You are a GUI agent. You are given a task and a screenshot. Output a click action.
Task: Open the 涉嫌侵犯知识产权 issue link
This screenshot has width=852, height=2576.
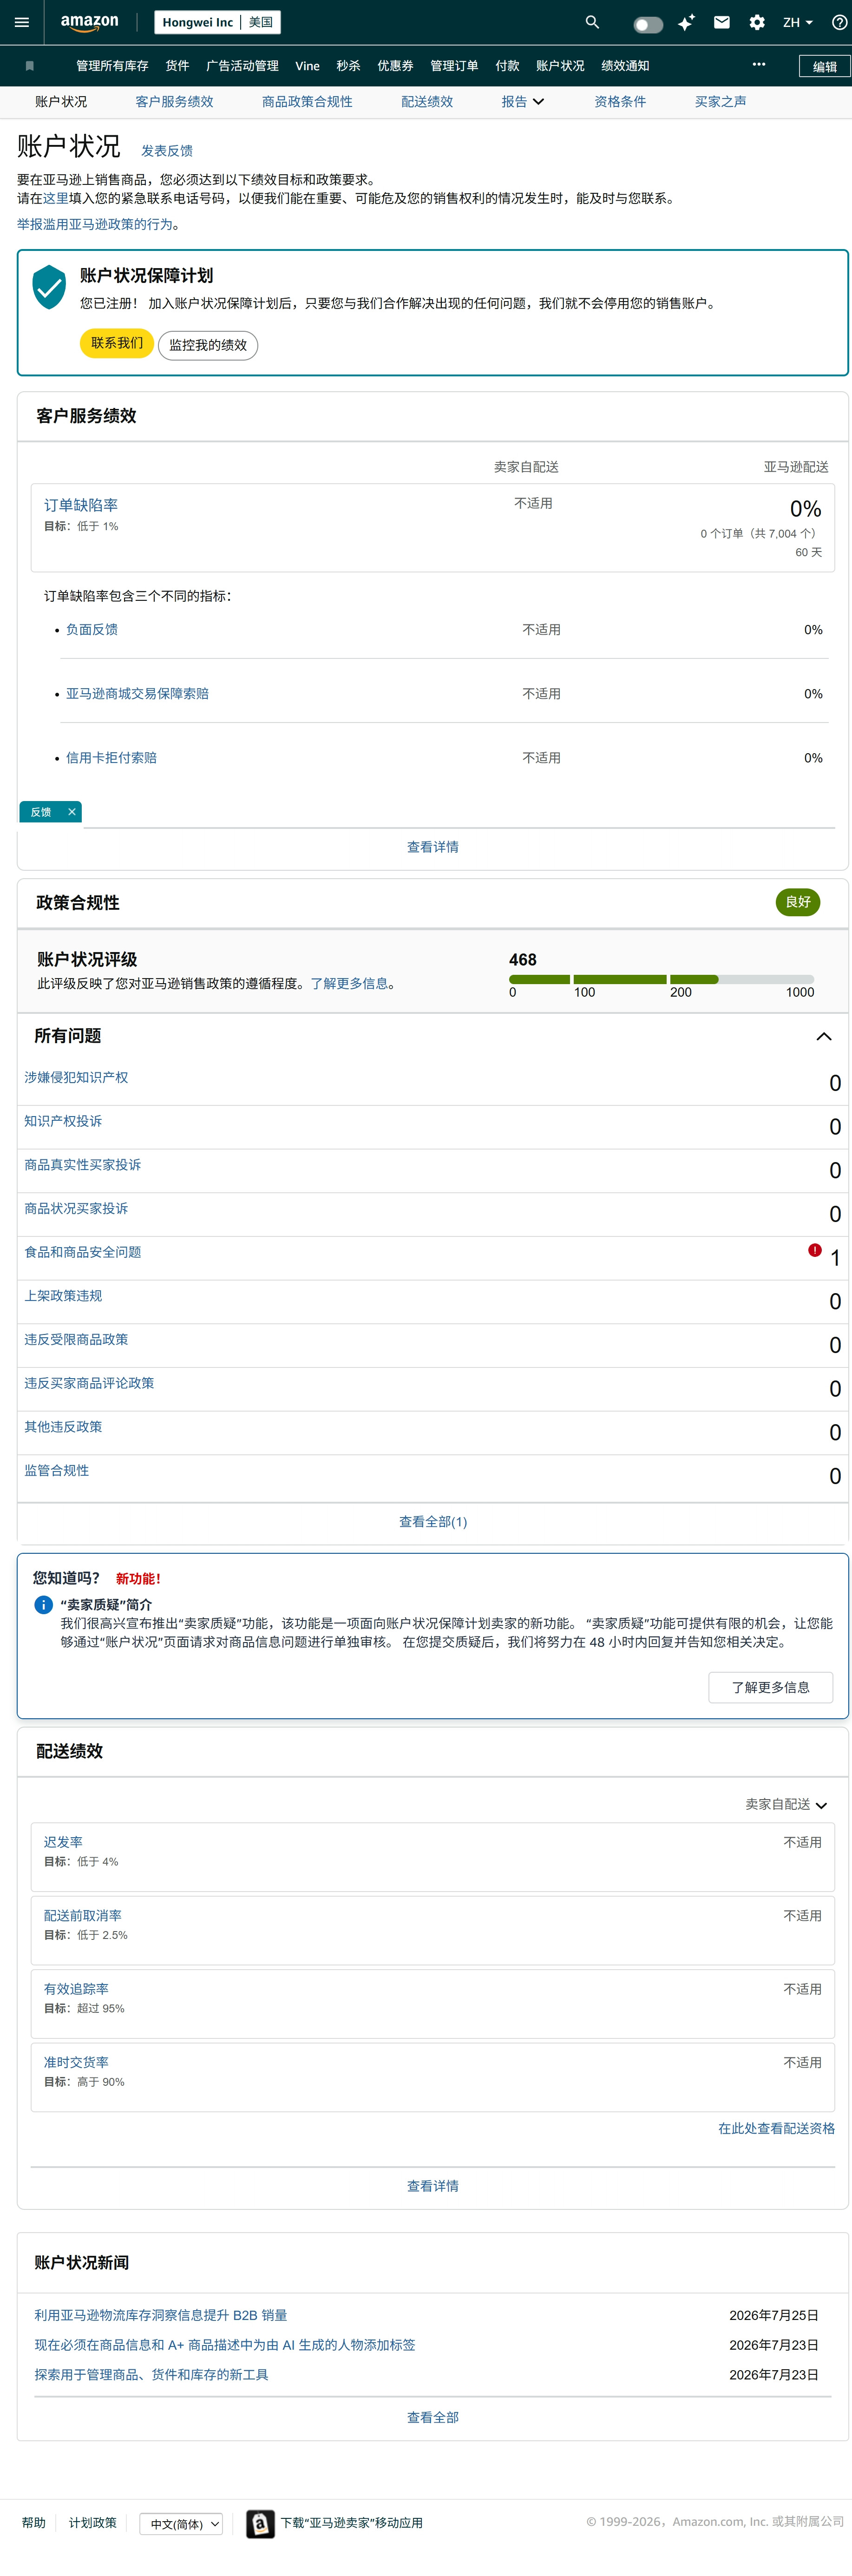pyautogui.click(x=76, y=1077)
